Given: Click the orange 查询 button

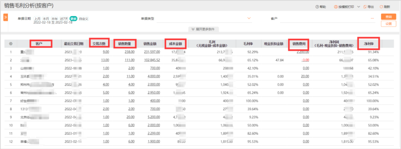Looking at the screenshot, I should pos(388,17).
